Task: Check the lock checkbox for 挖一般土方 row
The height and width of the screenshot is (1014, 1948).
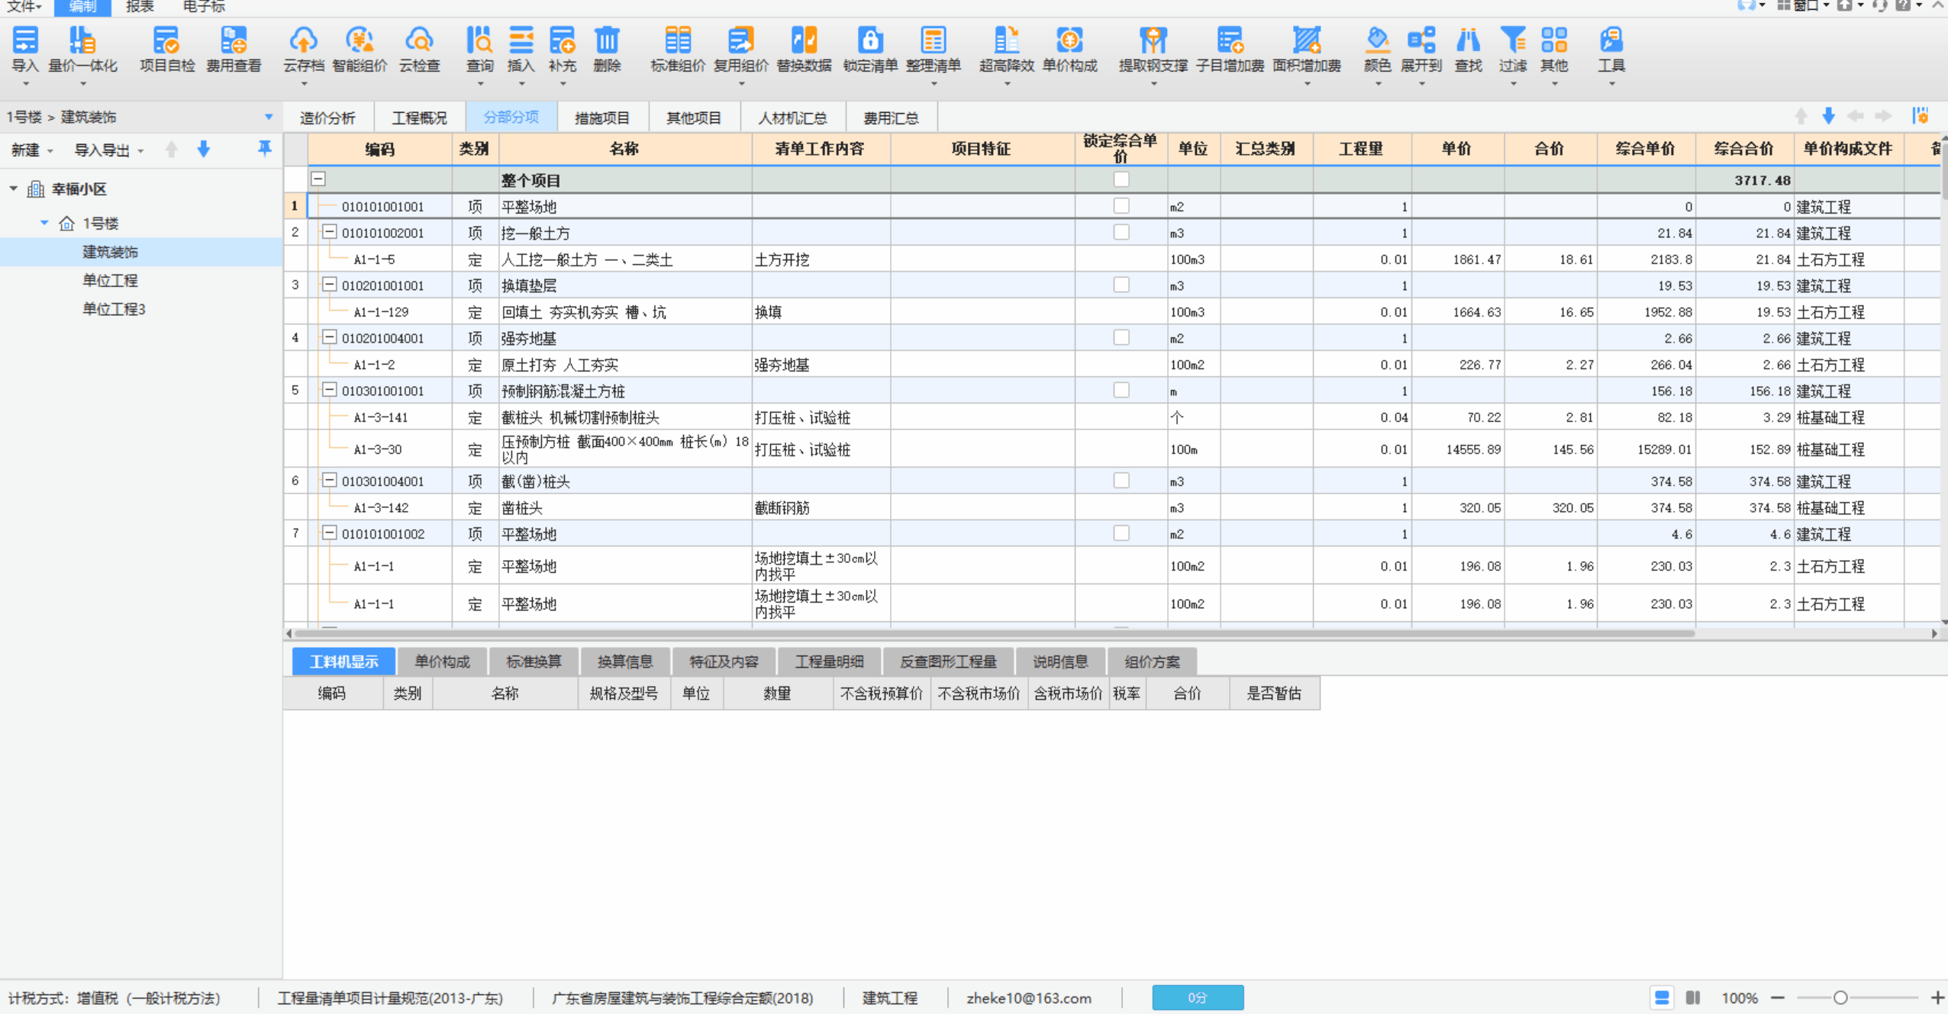Action: [x=1121, y=232]
